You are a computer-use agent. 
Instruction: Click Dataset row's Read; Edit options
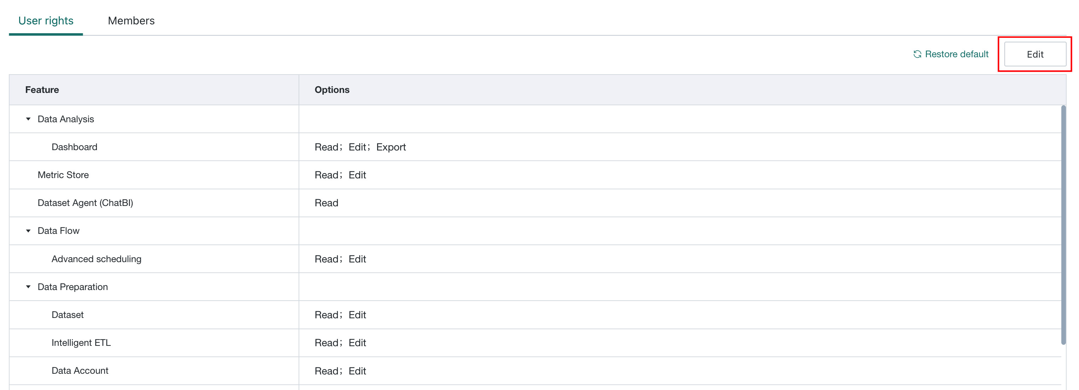(x=340, y=315)
